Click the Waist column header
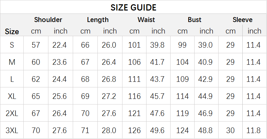The image size is (267, 139). point(146,20)
